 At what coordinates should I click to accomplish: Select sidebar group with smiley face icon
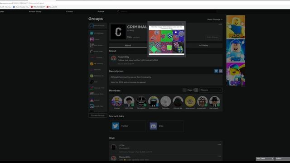(x=98, y=63)
